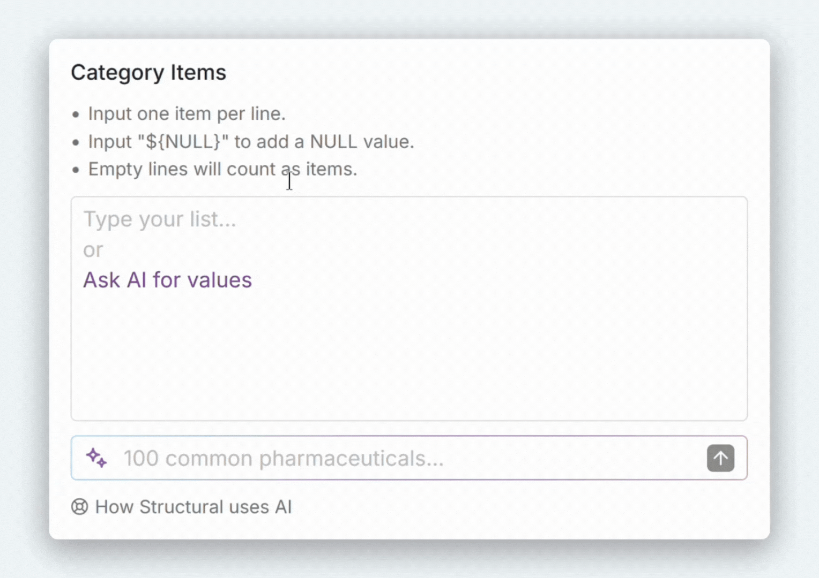Click the circular icon beside How Structural uses AI
This screenshot has width=819, height=578.
click(x=79, y=507)
